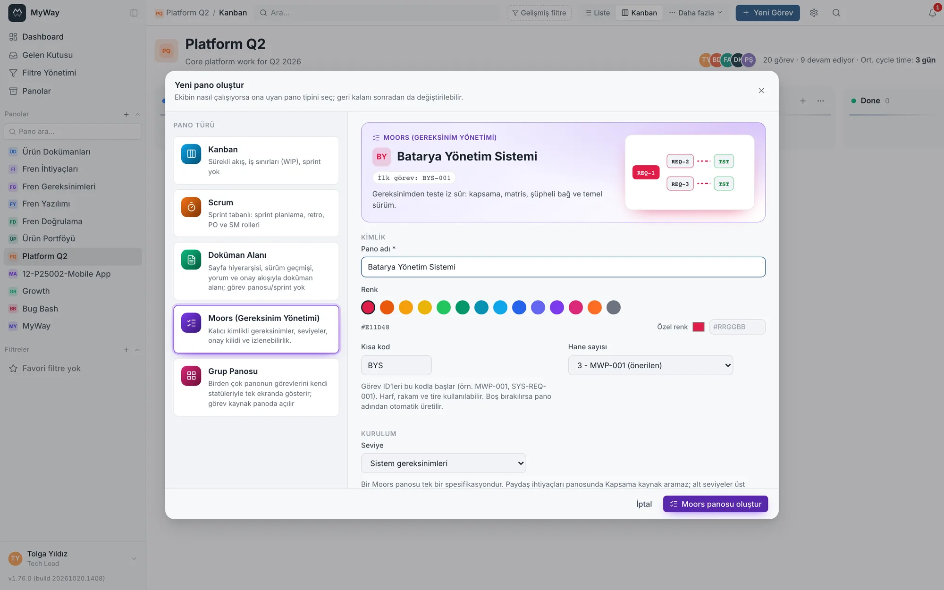This screenshot has height=590, width=944.
Task: Click the Moors panosu oluştur button
Action: [x=715, y=504]
